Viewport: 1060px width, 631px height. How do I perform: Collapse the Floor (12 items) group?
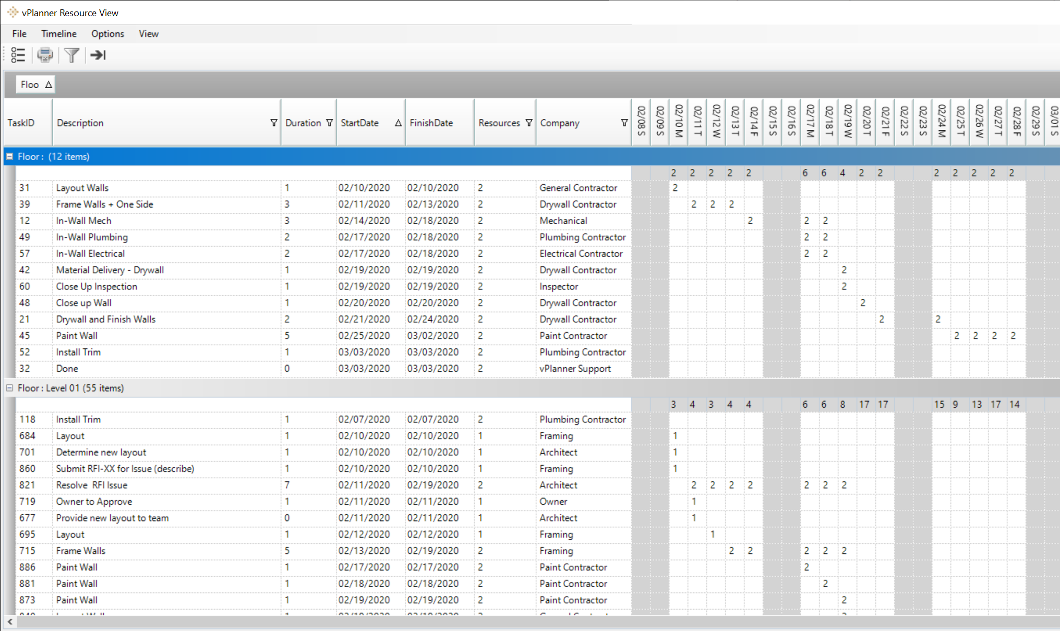click(10, 156)
